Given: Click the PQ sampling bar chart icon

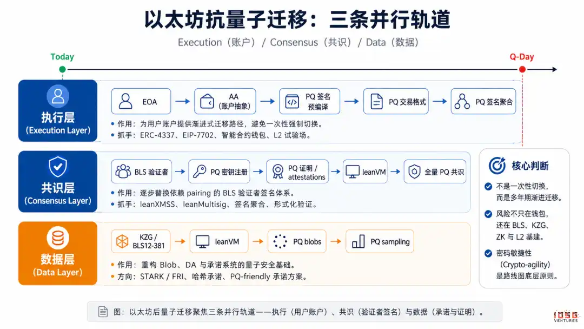Looking at the screenshot, I should point(359,241).
